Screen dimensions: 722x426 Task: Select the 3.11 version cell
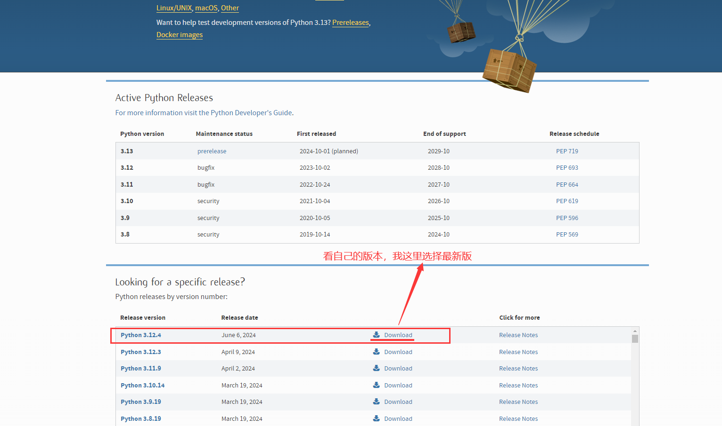(x=127, y=184)
